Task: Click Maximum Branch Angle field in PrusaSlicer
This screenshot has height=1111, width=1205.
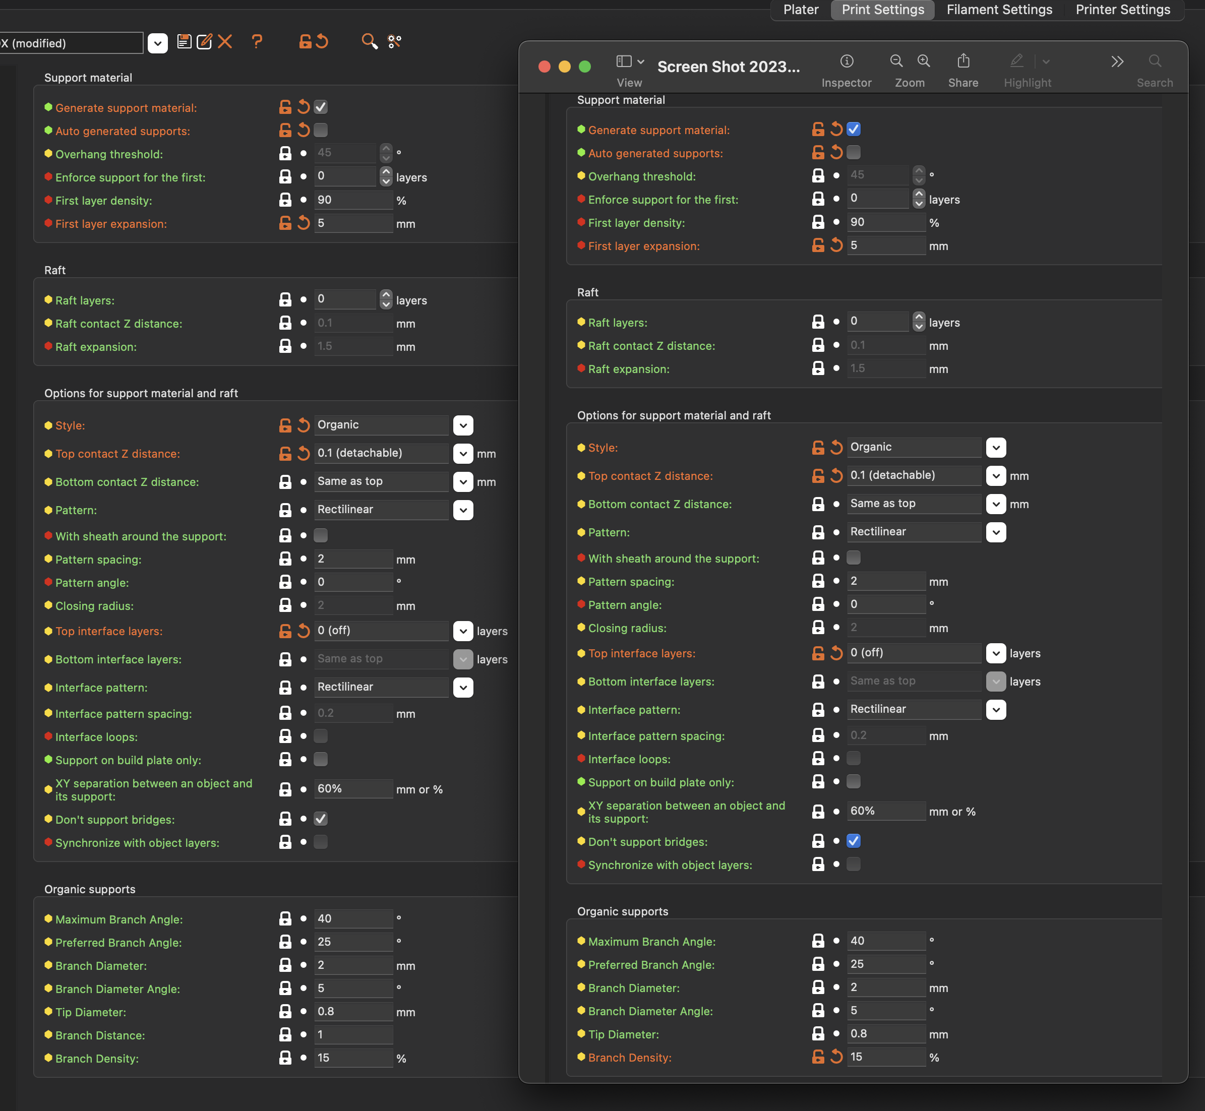Action: tap(353, 918)
